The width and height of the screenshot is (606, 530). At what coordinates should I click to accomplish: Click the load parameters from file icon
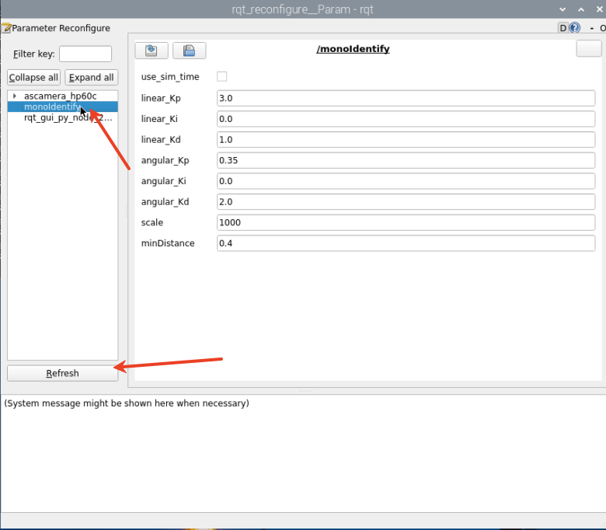151,51
